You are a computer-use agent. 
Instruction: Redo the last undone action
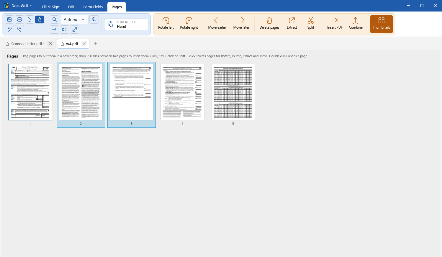click(x=19, y=29)
